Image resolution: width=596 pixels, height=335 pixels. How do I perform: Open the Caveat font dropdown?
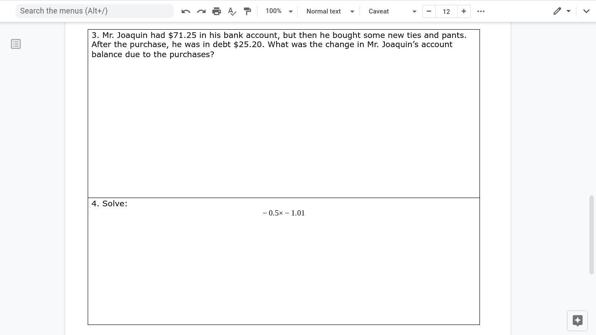392,11
